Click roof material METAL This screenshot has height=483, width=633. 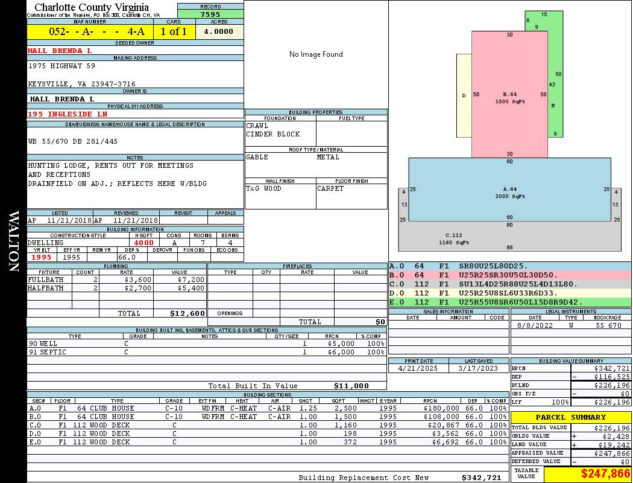328,157
